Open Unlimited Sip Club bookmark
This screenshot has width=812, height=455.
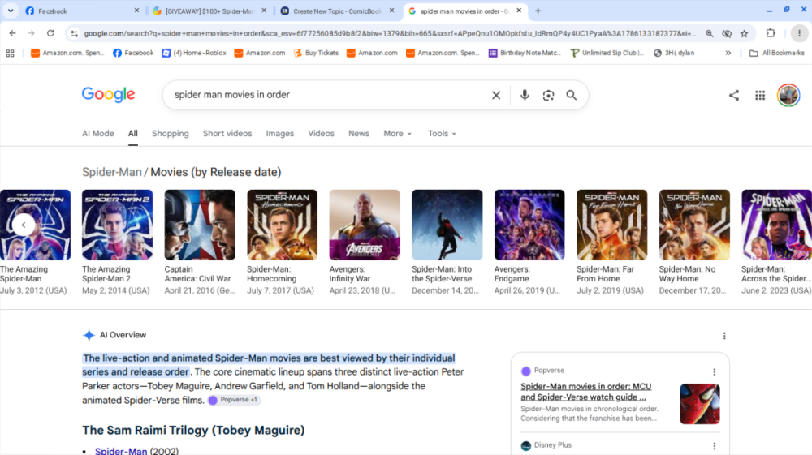point(607,53)
